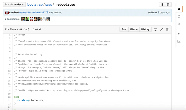Click the '_reboot.scss' file name in breadcrumb
This screenshot has width=186, height=110.
point(65,4)
